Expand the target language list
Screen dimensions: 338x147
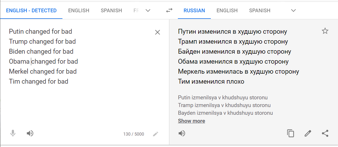[x=293, y=11]
